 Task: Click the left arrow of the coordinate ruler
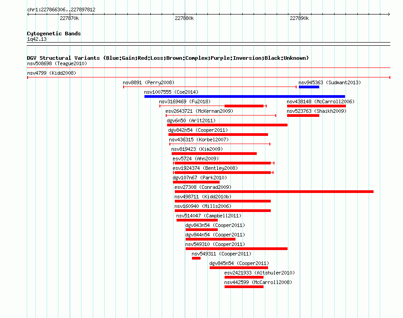pos(28,14)
